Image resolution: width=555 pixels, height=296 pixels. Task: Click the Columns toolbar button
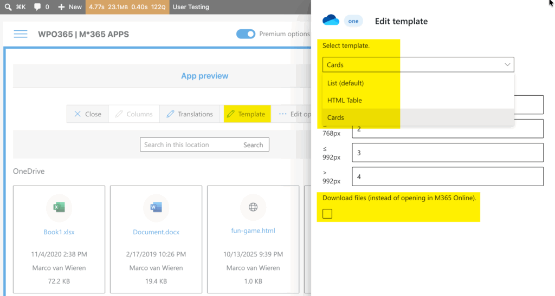134,114
